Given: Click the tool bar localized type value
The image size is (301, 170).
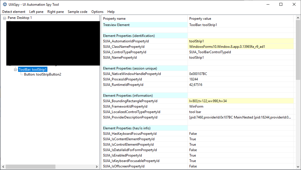Looking at the screenshot, I should (x=195, y=112).
